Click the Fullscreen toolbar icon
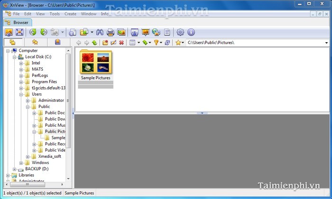Screen dimensions: 332x199 [x=19, y=32]
